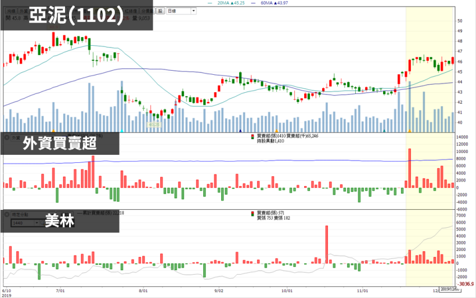
Task: Toggle the 紅綠燈 toolbar button
Action: [131, 11]
